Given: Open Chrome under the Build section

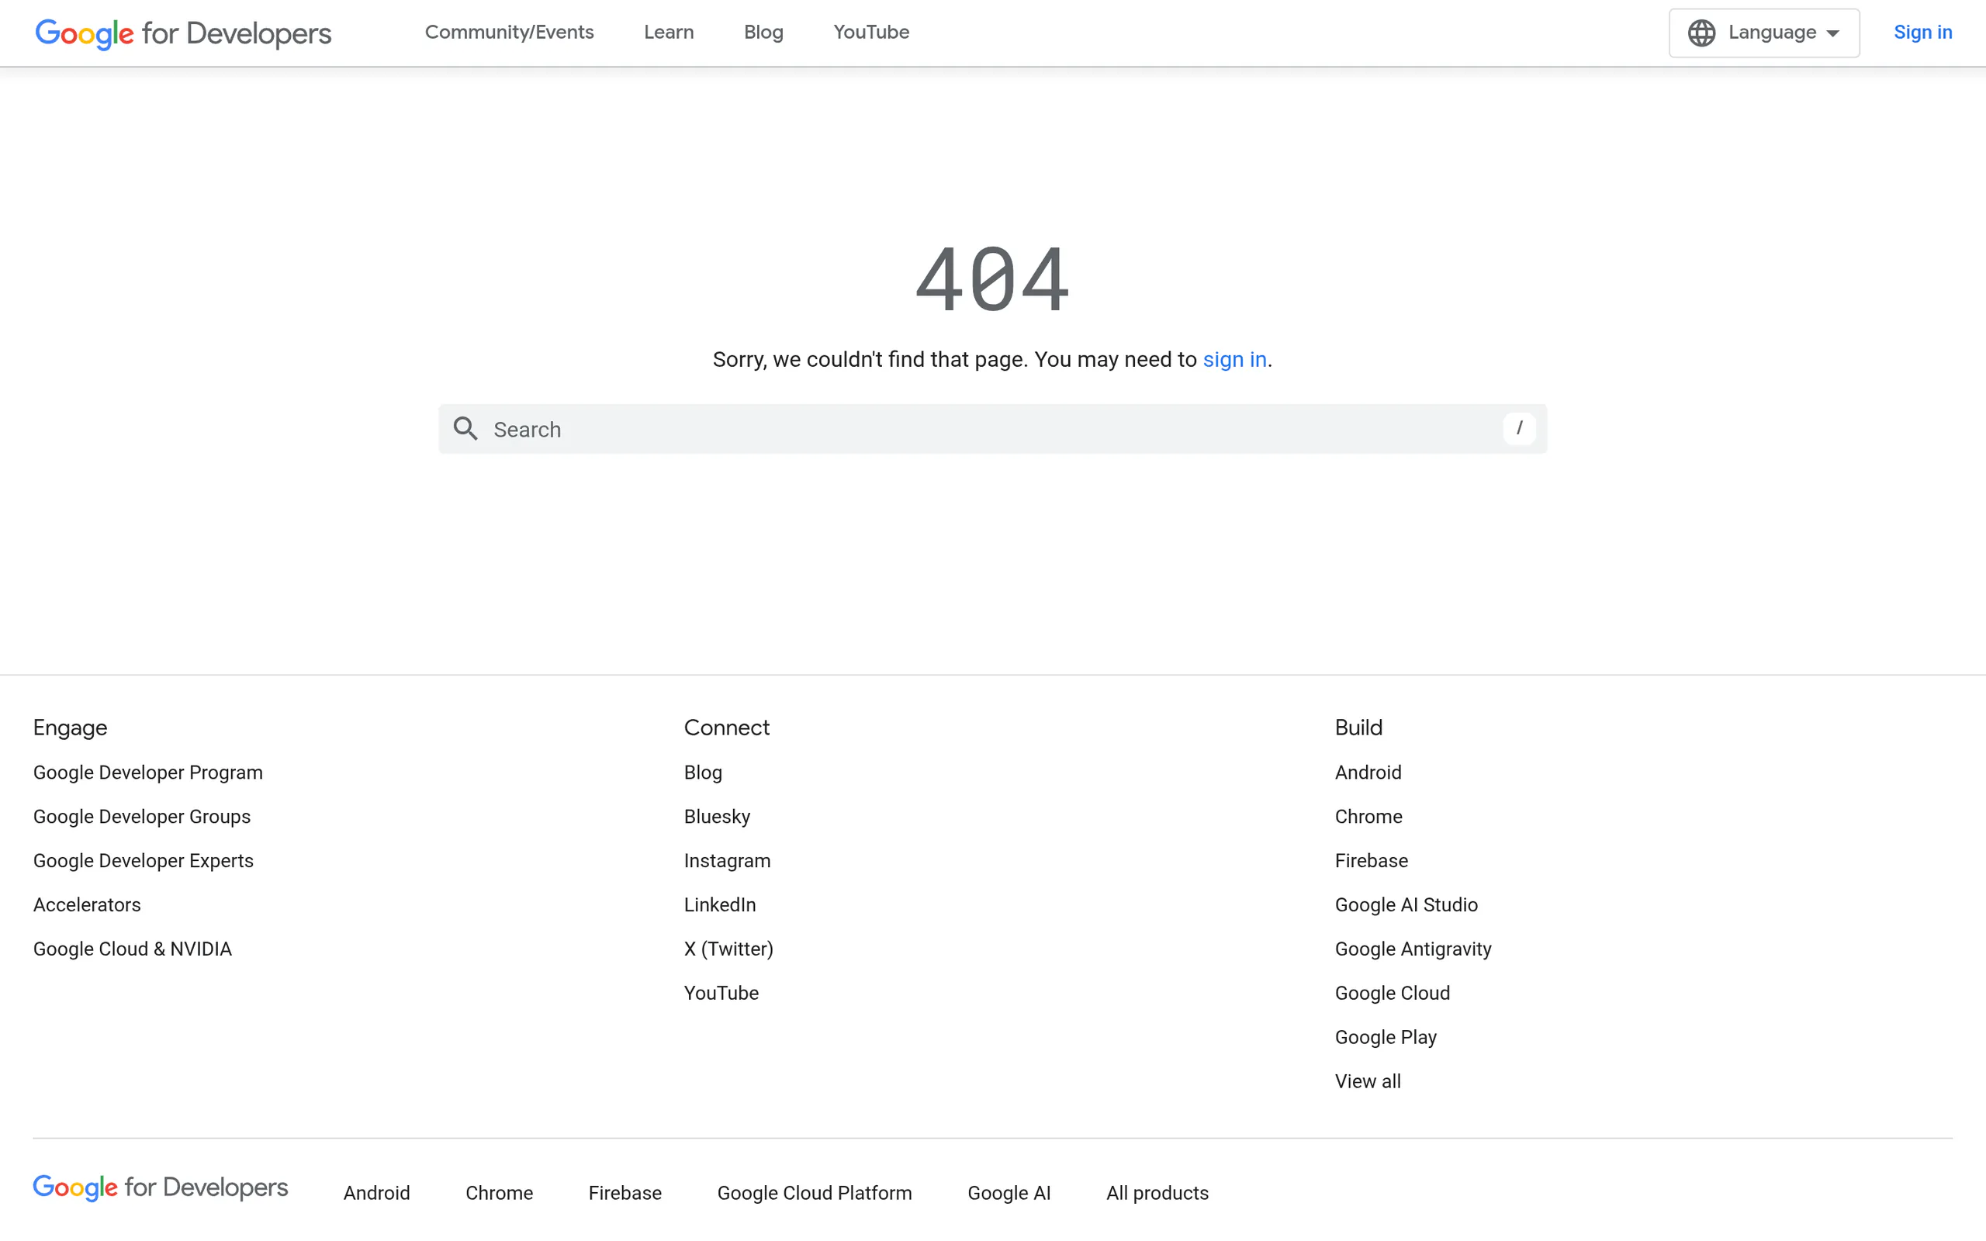Looking at the screenshot, I should point(1368,817).
